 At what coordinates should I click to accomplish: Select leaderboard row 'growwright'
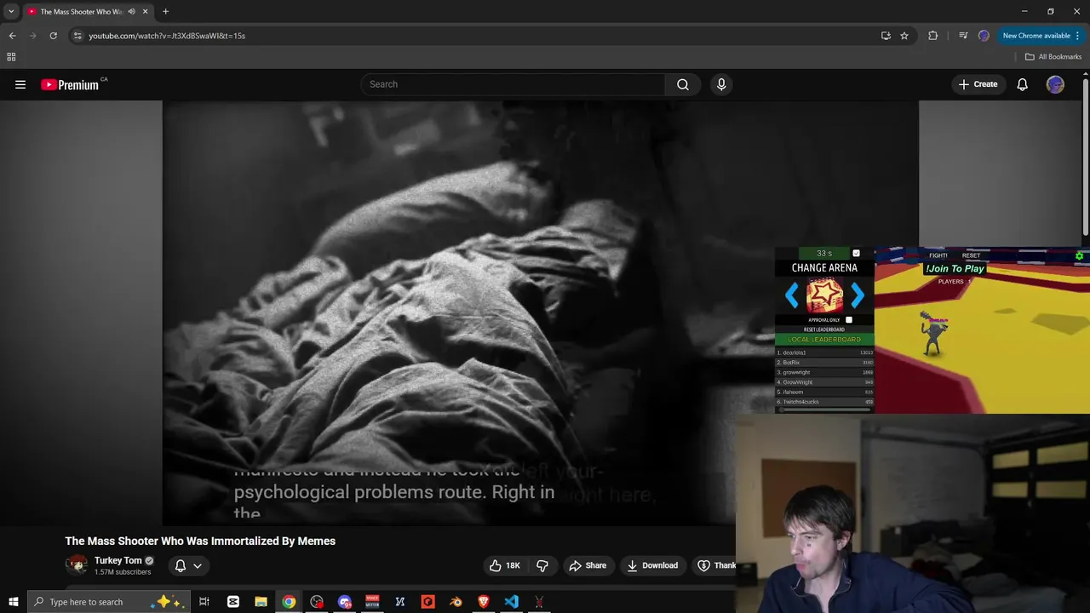pyautogui.click(x=824, y=373)
